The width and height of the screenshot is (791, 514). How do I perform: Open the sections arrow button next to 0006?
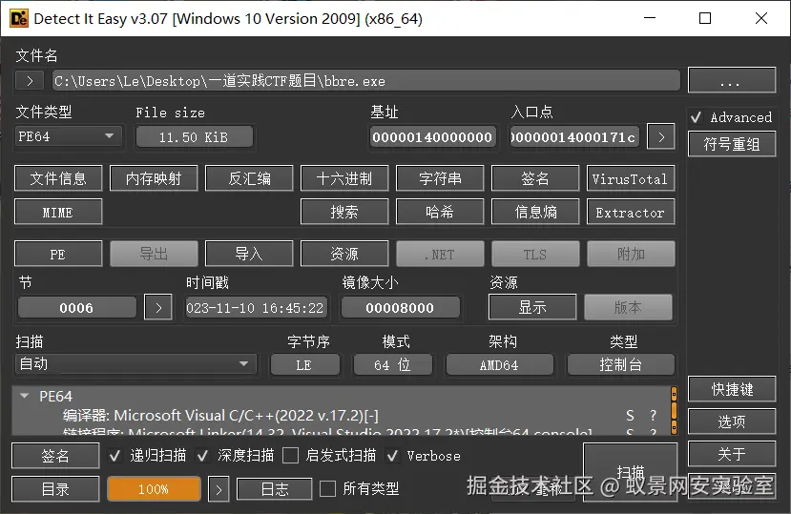tap(158, 308)
